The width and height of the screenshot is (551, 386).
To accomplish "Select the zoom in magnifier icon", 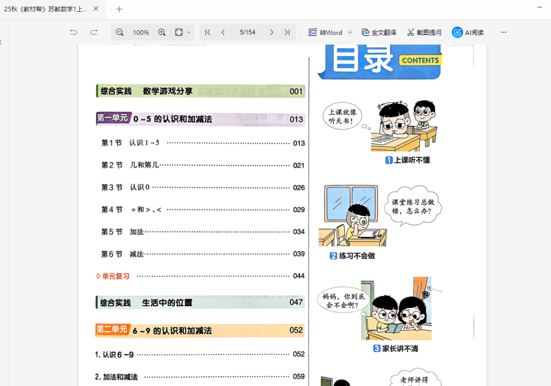I will [x=162, y=32].
